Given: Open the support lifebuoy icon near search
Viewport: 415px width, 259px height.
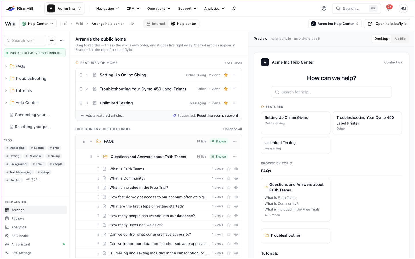Looking at the screenshot, I should 324,9.
